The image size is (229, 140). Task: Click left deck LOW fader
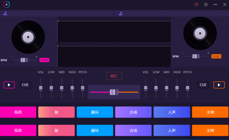[x=51, y=88]
